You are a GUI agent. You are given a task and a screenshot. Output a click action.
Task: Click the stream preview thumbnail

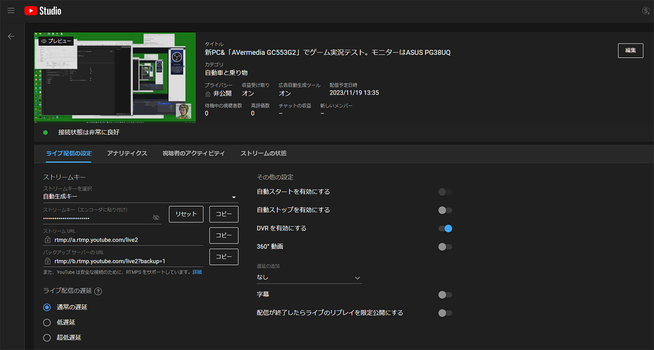(115, 78)
